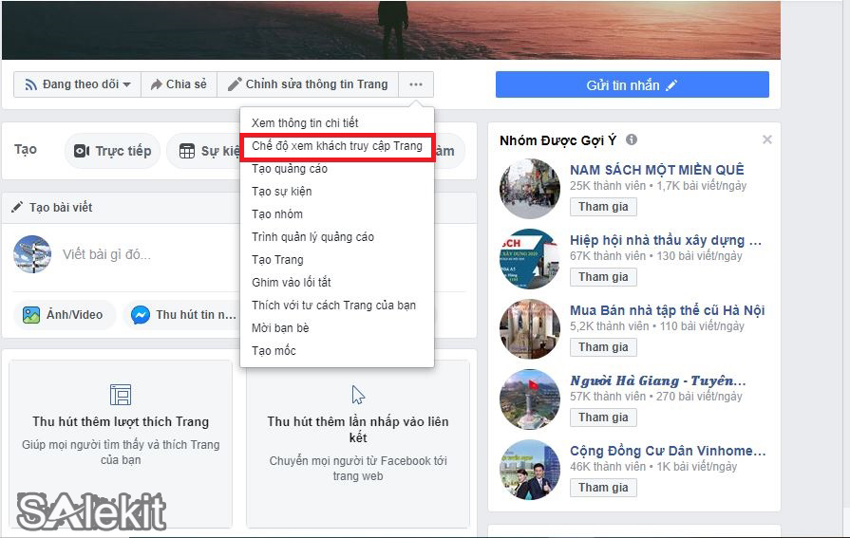Click Thu hút tin nhắn Messenger button
850x538 pixels.
click(x=181, y=315)
